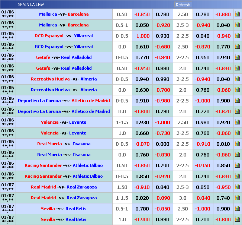Viewport: 242px width, 225px height.
Task: Select -0.850 odds in the first Mallorca-Barcelona row
Action: point(142,14)
